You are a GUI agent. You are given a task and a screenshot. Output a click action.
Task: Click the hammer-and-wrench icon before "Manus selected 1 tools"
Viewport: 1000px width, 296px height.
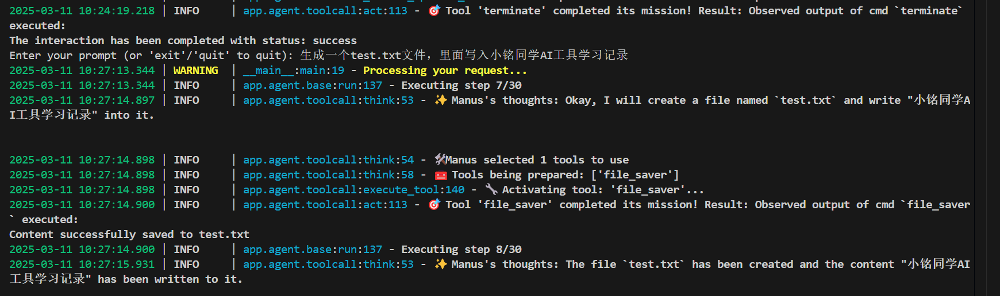[x=440, y=159]
